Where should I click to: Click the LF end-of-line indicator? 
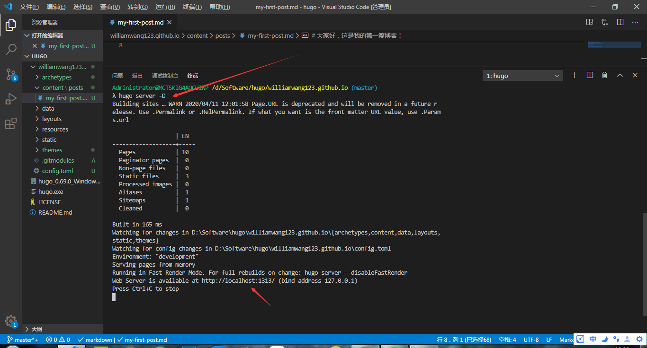click(x=549, y=339)
